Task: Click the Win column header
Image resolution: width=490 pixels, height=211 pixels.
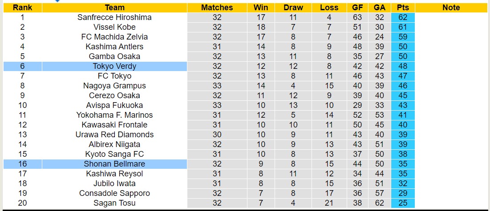Action: tap(261, 8)
